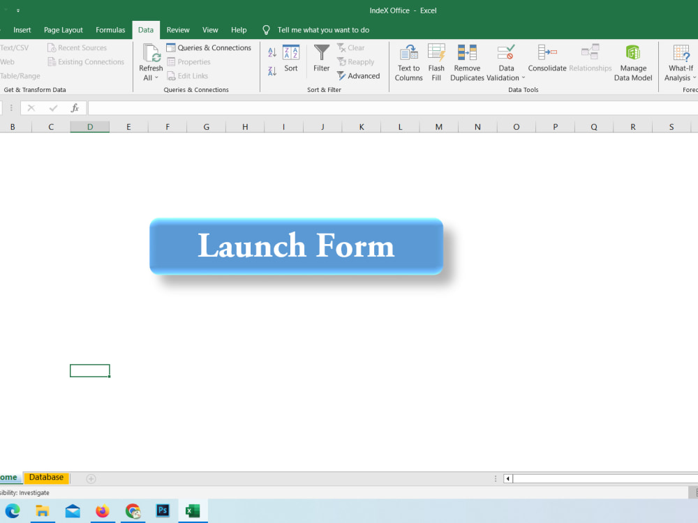Open Manage Data Model
698x523 pixels.
point(633,63)
